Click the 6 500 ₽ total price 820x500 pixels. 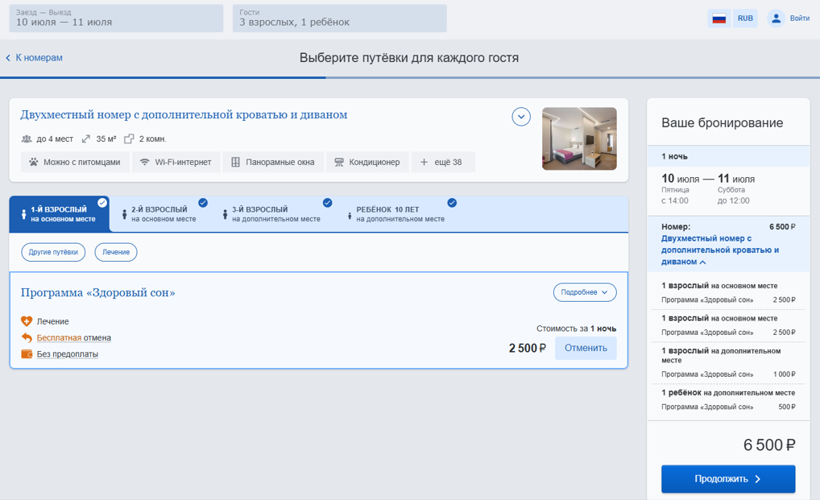769,445
